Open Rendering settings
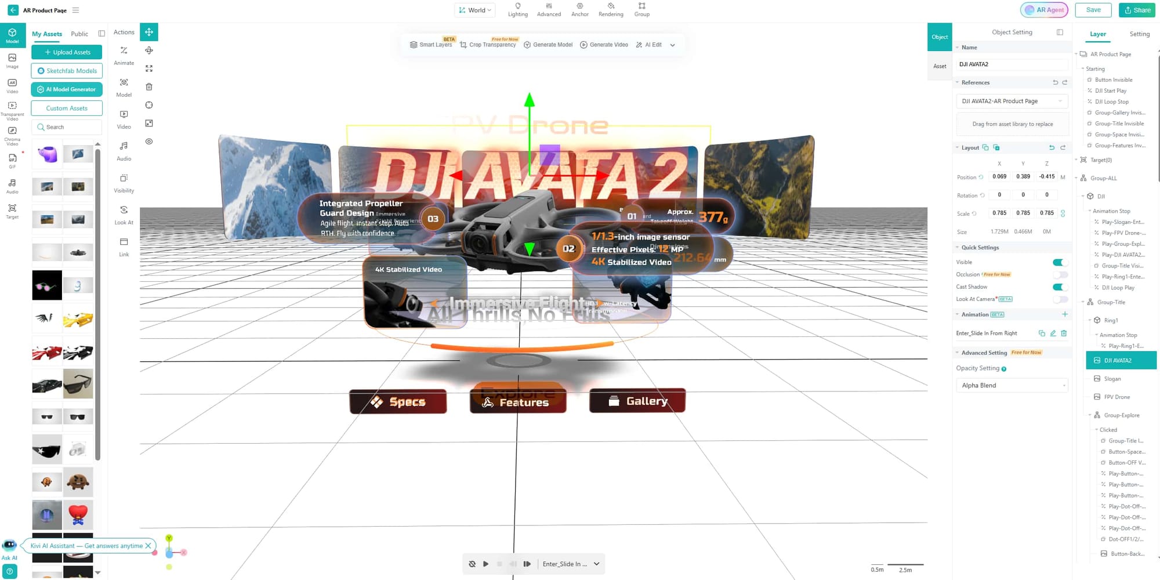Screen dimensions: 1160x580 pyautogui.click(x=611, y=10)
